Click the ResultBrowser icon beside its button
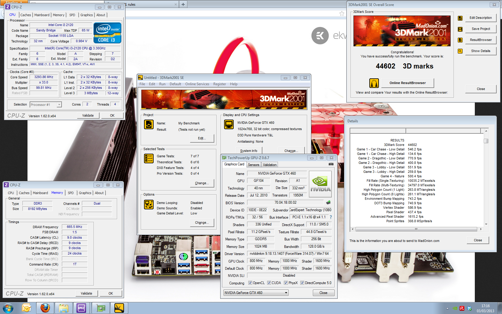Image resolution: width=502 pixels, height=314 pixels. (460, 40)
